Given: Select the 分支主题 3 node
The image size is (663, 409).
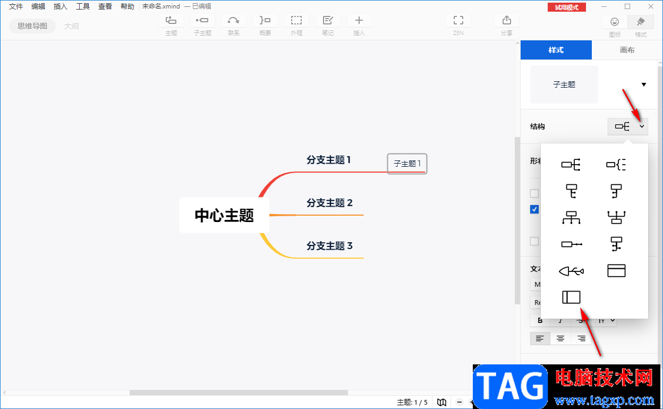Looking at the screenshot, I should (x=329, y=246).
